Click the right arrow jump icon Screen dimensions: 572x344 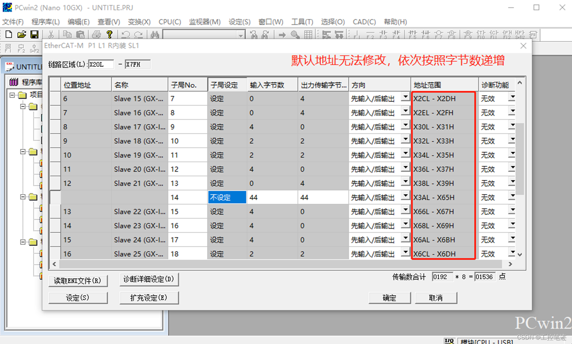[282, 35]
